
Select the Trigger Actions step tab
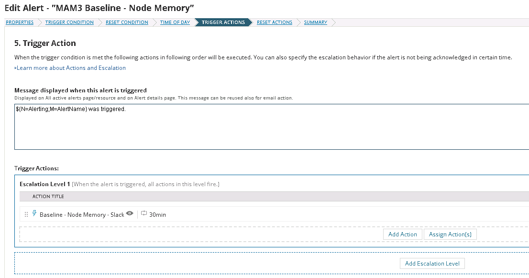point(223,22)
